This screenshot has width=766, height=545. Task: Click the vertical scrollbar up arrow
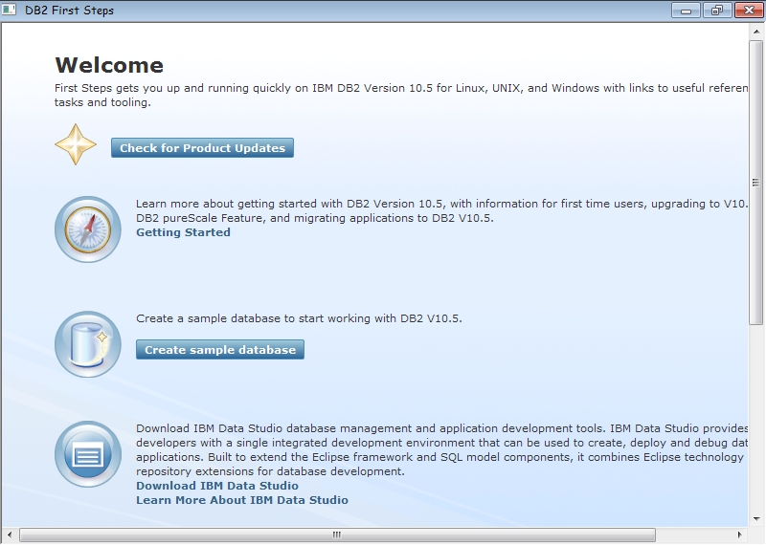click(756, 32)
